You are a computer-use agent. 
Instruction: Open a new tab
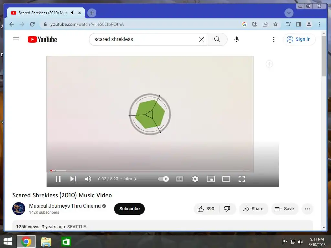(91, 13)
